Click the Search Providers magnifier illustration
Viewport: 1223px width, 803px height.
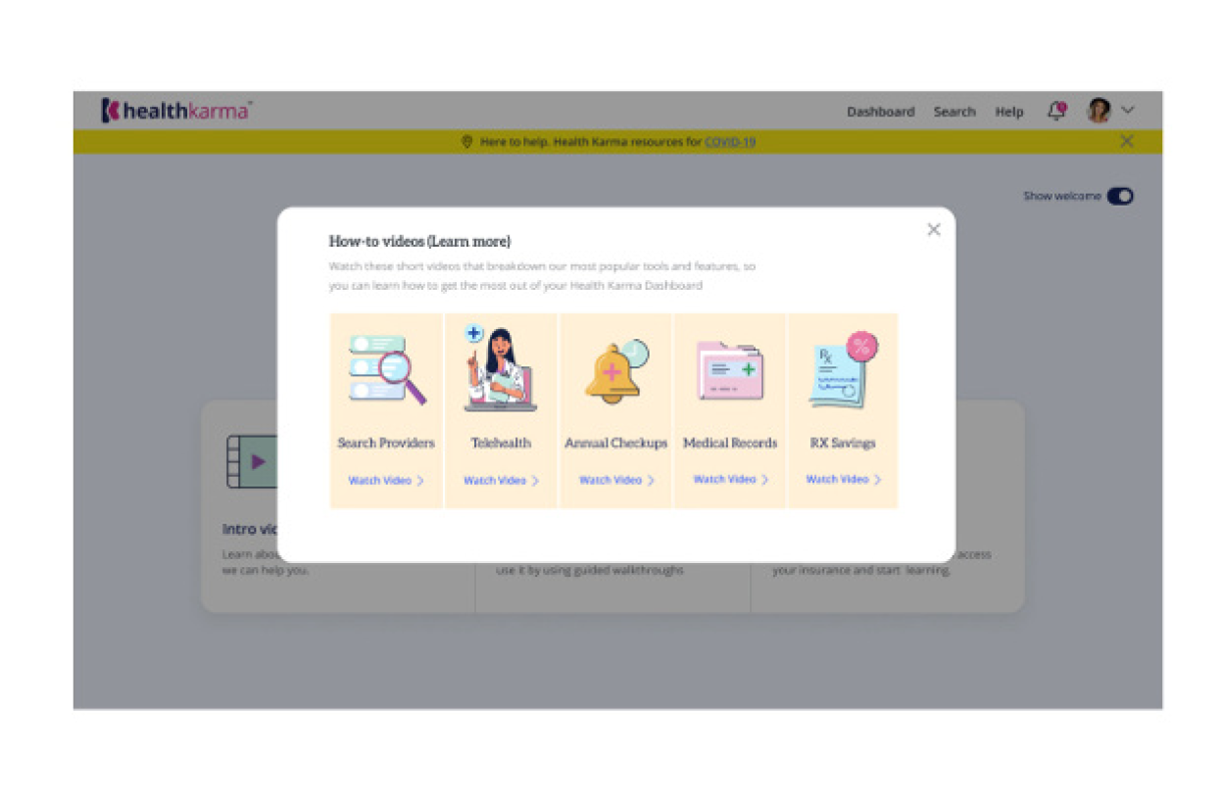point(387,369)
